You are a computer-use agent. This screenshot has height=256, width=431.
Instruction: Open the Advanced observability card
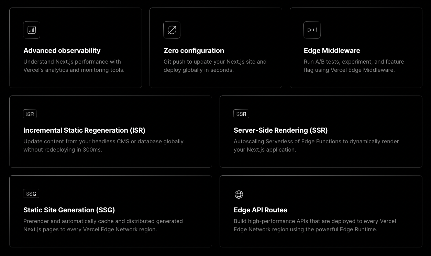pos(76,48)
